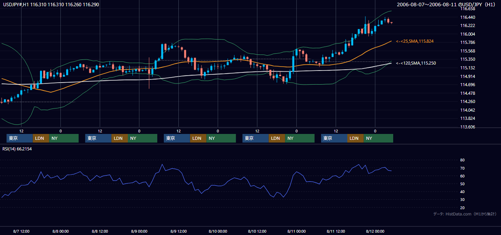Screen dimensions: 501x235
Task: Click the 8/11 12:00 time axis label
Action: [x=336, y=231]
